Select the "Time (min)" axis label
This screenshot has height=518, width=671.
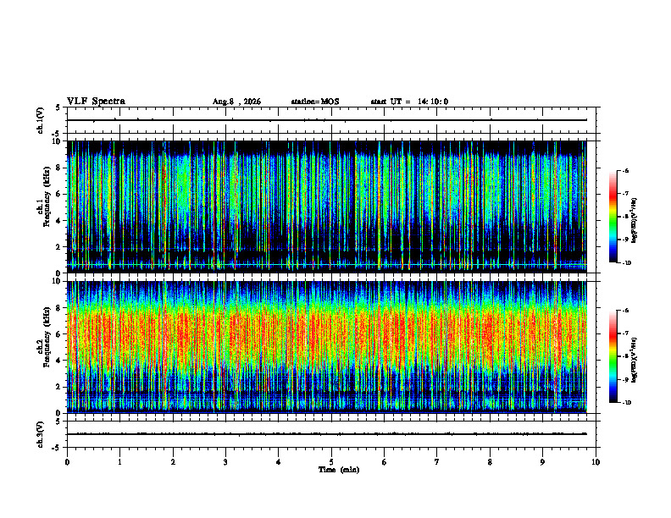click(339, 470)
